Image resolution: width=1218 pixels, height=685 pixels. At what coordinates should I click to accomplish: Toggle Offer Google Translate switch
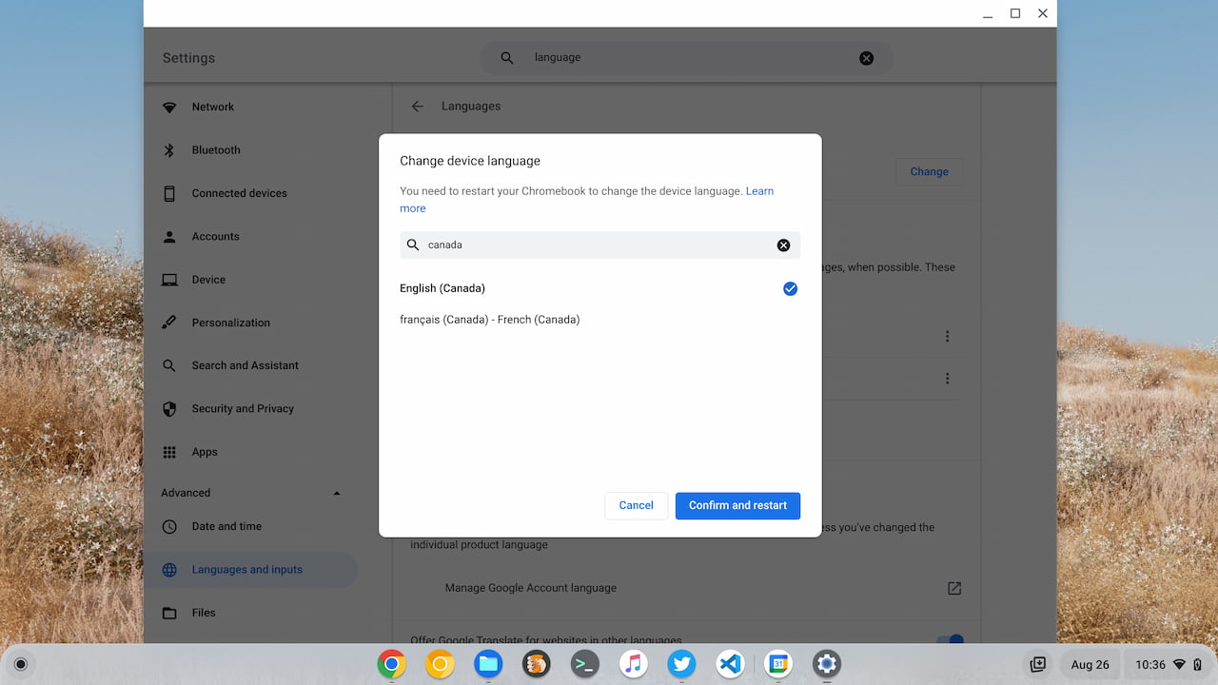pyautogui.click(x=950, y=640)
